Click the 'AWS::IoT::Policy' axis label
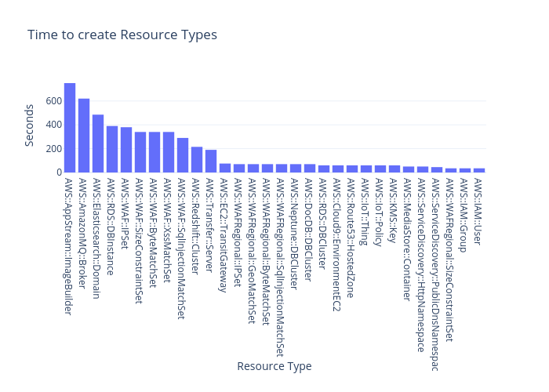The image size is (549, 392). 379,212
